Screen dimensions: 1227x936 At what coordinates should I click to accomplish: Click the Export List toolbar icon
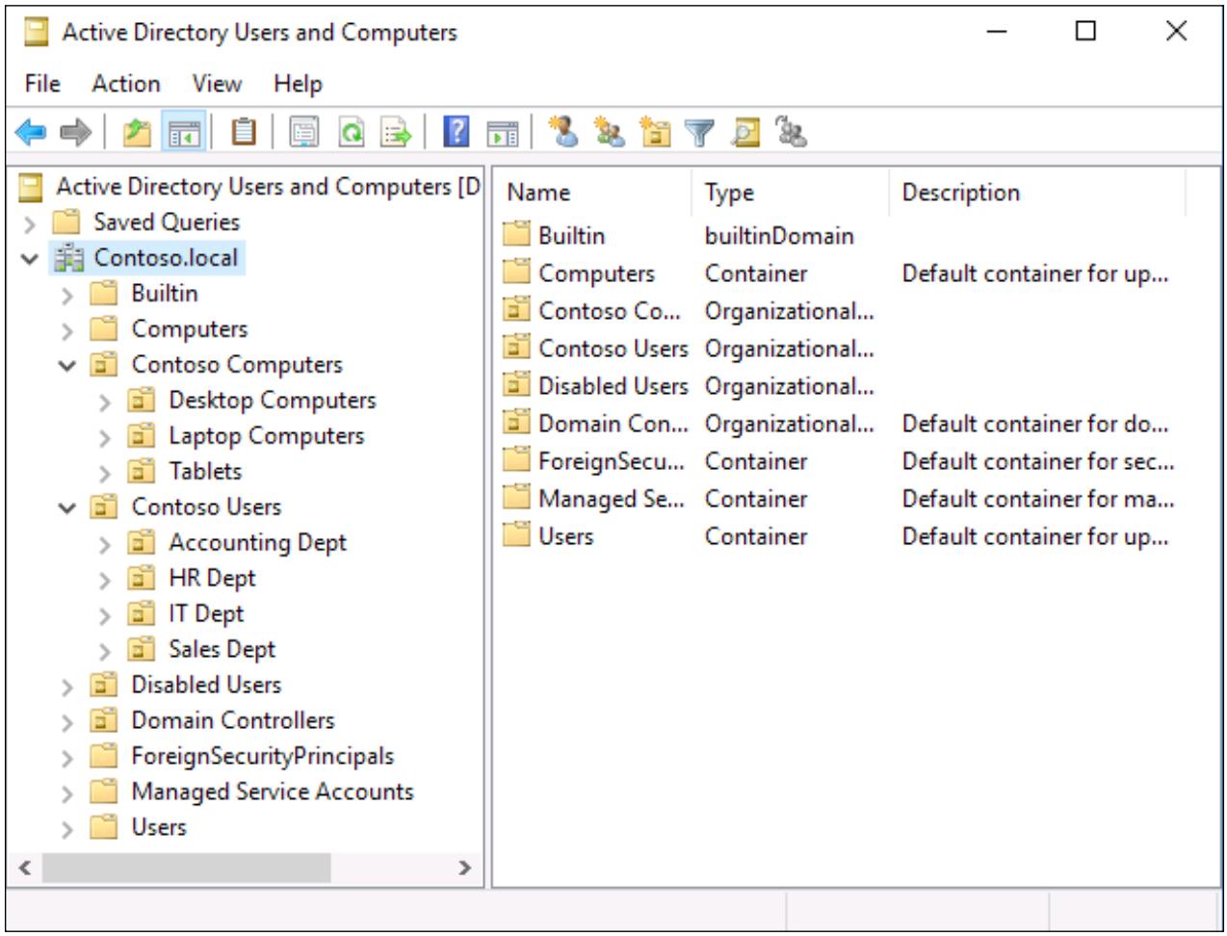396,132
